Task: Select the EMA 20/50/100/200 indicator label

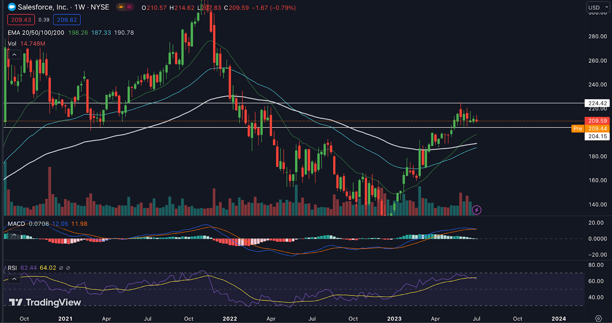Action: (x=36, y=33)
